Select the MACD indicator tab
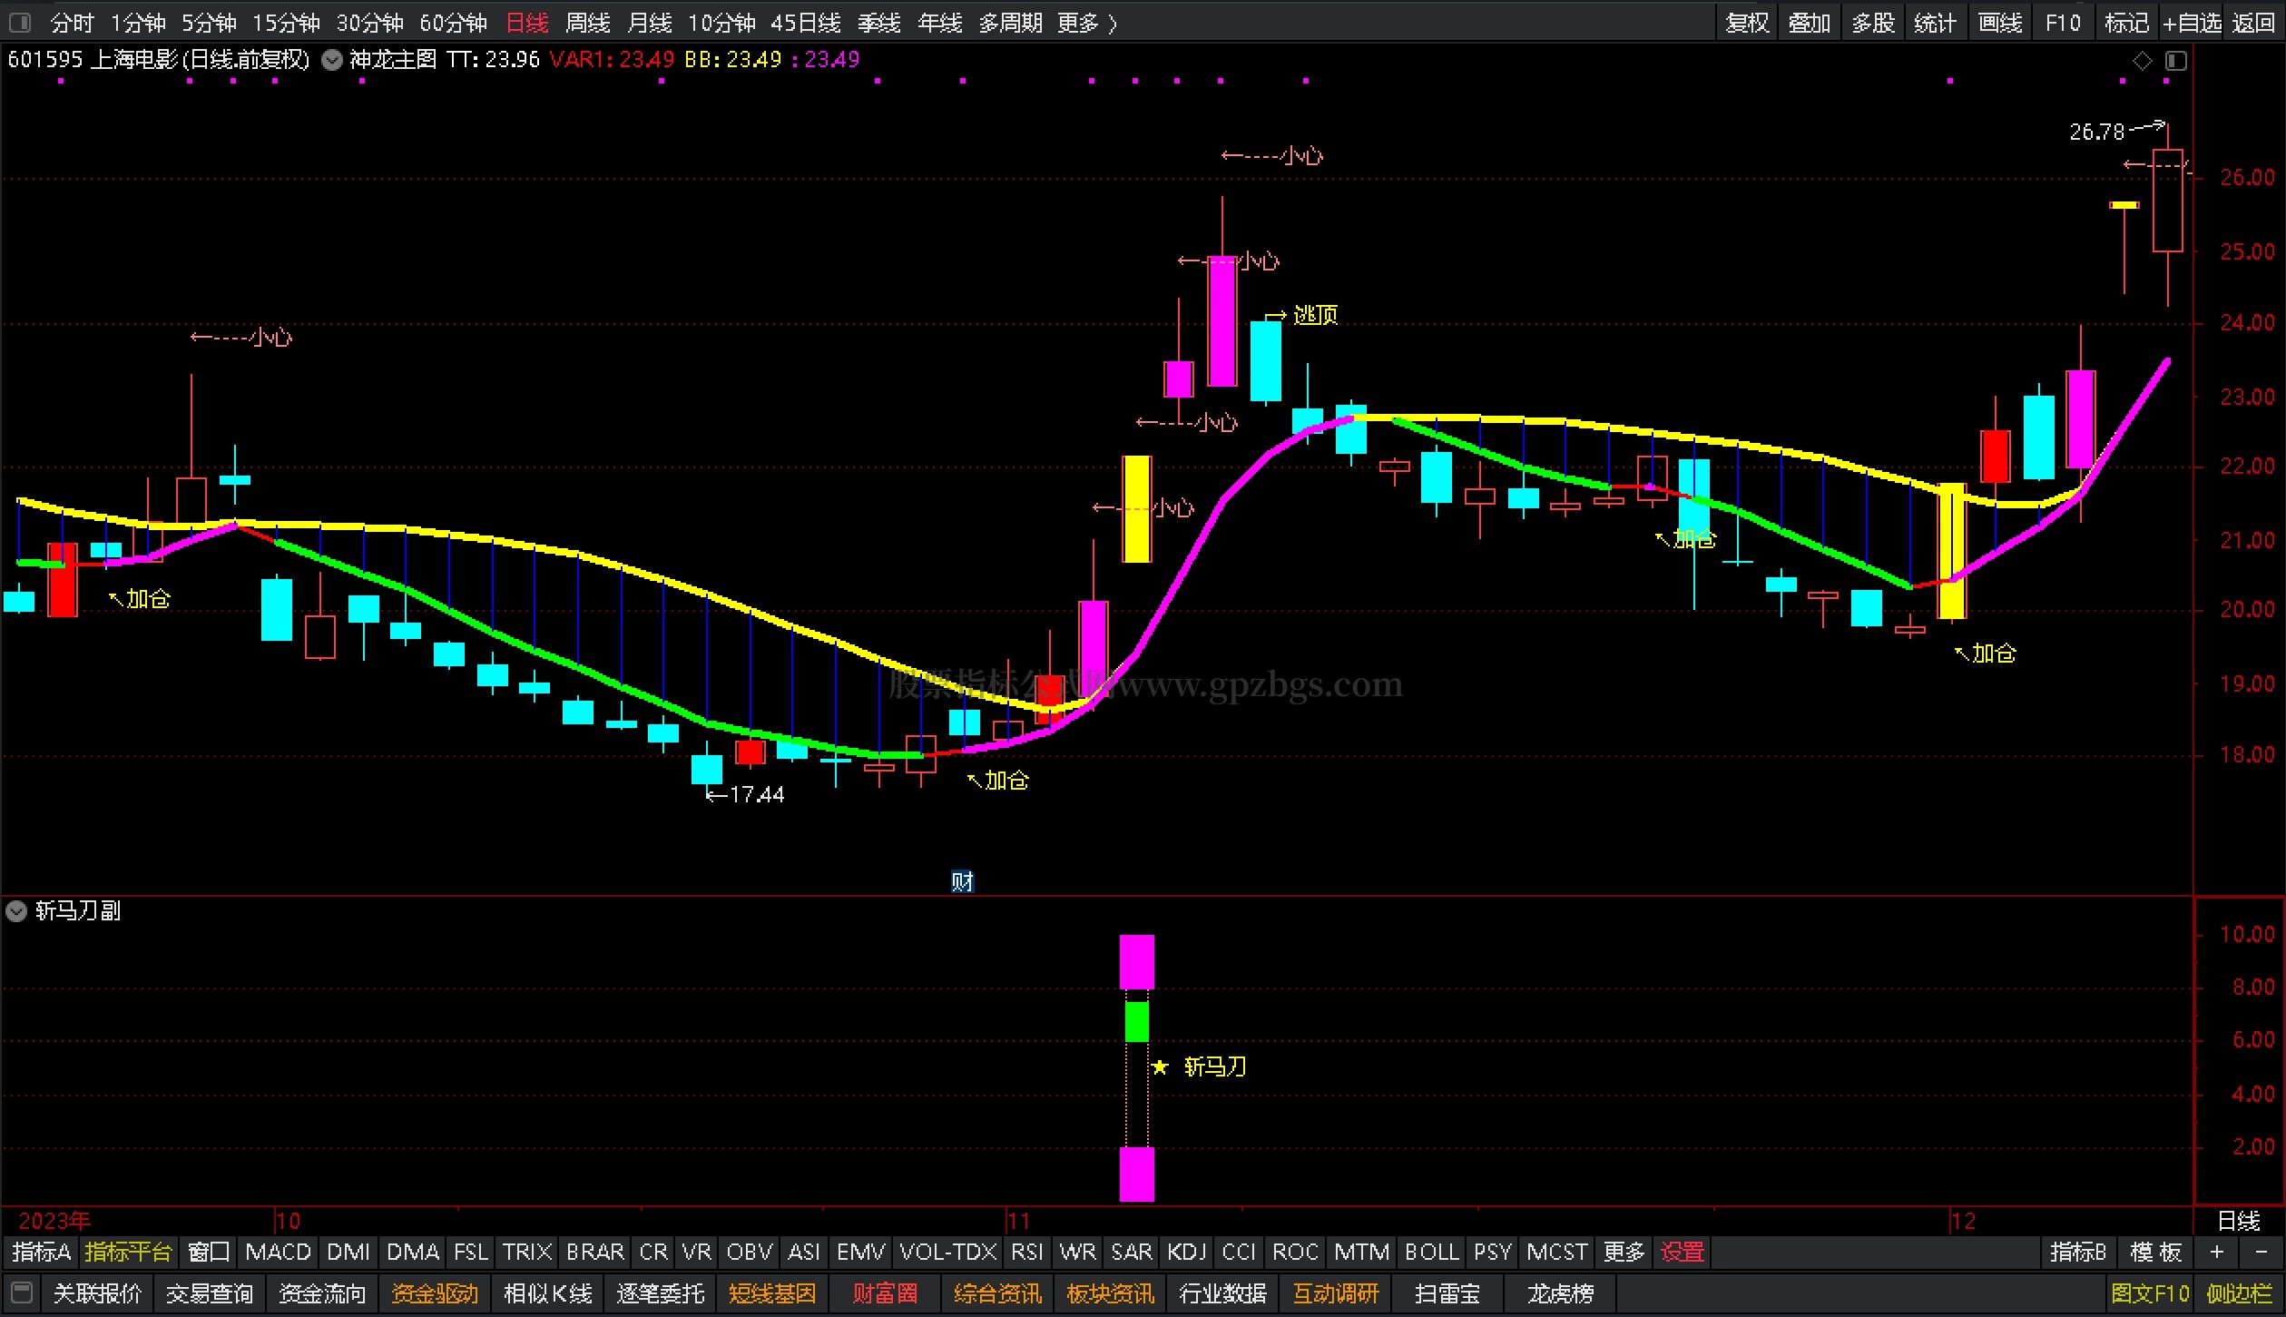Screen dimensions: 2286x1317 point(278,1252)
